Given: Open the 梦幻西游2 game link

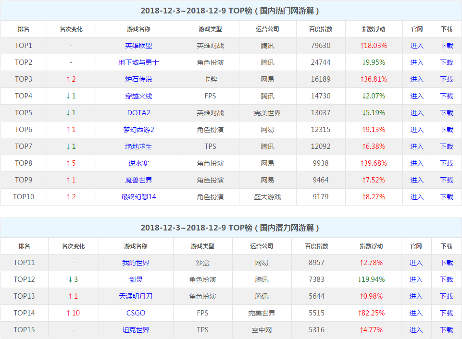Looking at the screenshot, I should 138,130.
